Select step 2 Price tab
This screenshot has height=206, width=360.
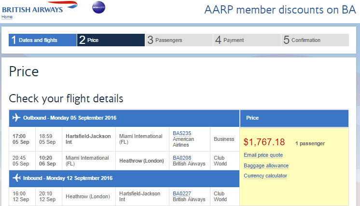111,40
